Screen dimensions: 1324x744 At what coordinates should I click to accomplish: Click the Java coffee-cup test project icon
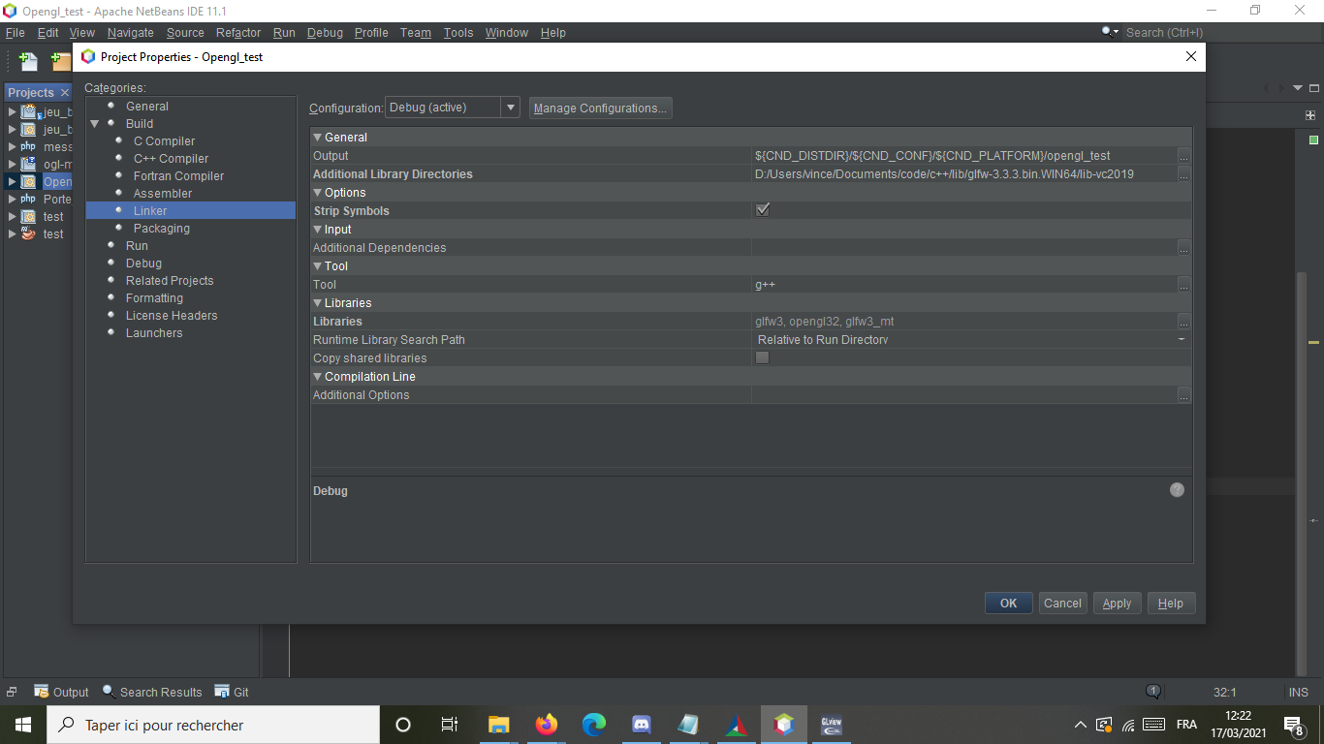click(x=29, y=233)
